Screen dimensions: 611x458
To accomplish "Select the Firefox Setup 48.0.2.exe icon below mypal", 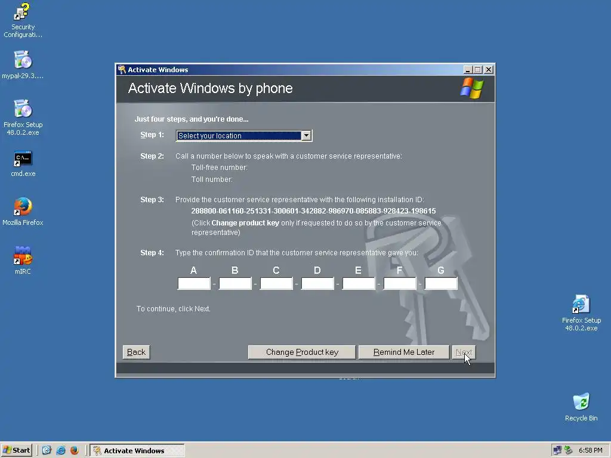I will 23,117.
